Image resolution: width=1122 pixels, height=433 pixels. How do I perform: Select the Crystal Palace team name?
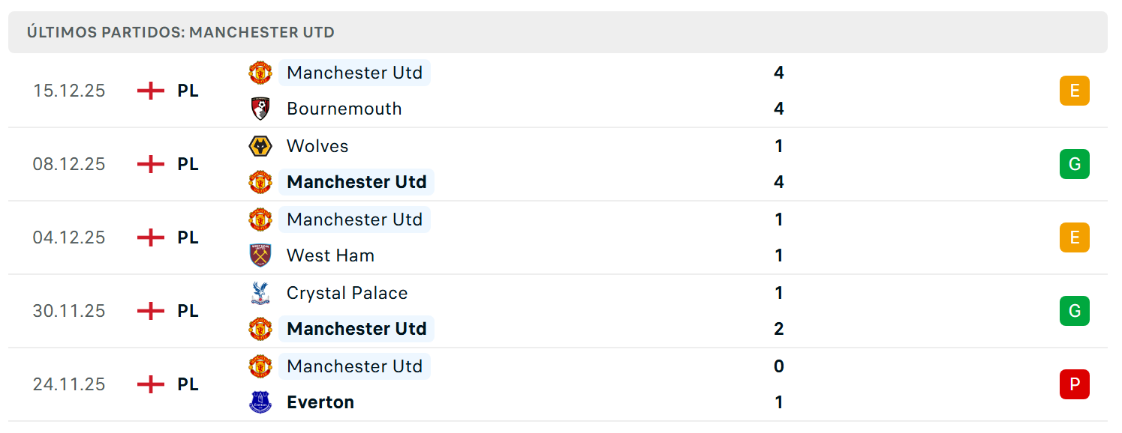pyautogui.click(x=347, y=293)
